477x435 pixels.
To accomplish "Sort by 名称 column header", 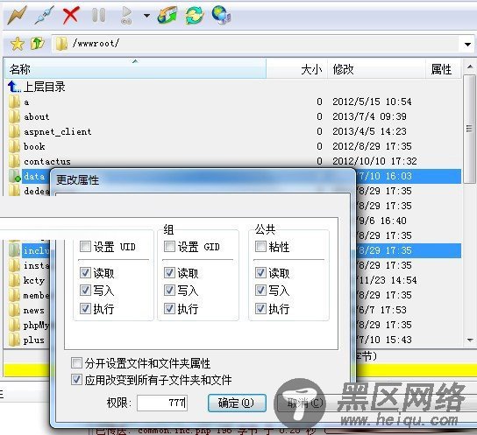I will pos(135,69).
